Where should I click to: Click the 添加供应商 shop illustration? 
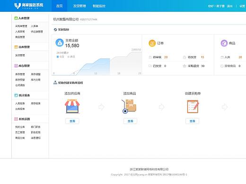click(72, 106)
